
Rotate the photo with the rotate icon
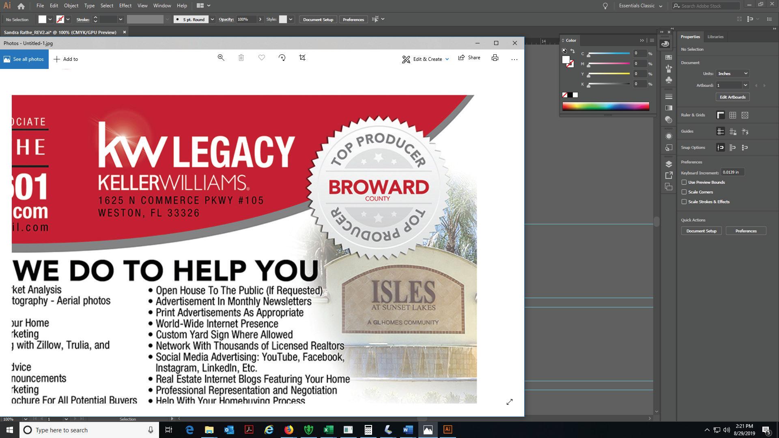(x=282, y=58)
